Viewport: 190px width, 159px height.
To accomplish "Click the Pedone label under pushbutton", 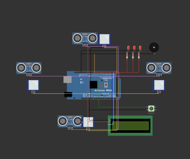I will [151, 113].
